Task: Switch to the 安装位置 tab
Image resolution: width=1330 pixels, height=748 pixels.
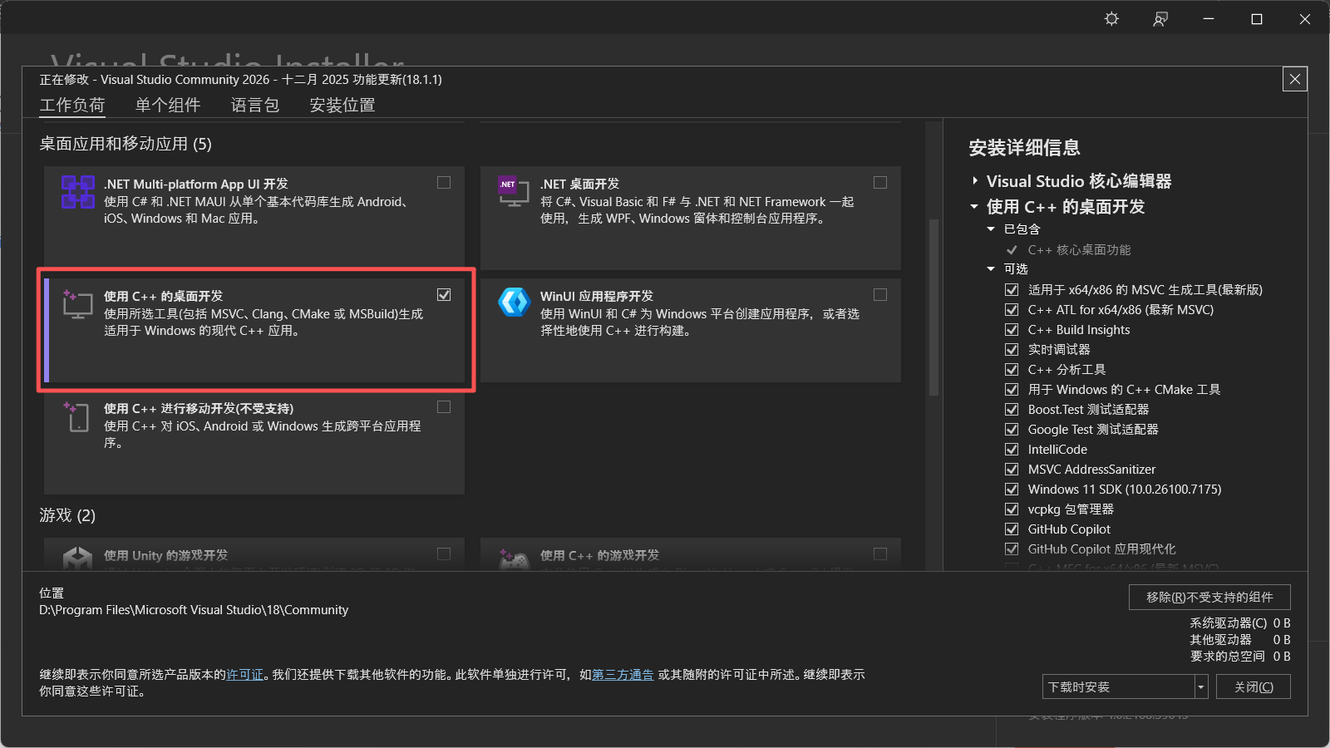Action: point(342,106)
